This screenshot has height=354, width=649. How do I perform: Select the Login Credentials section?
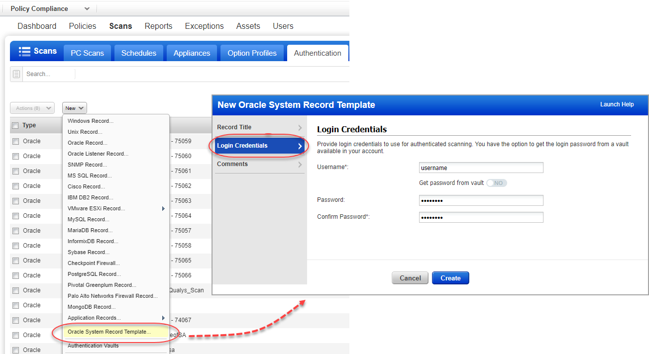point(259,146)
